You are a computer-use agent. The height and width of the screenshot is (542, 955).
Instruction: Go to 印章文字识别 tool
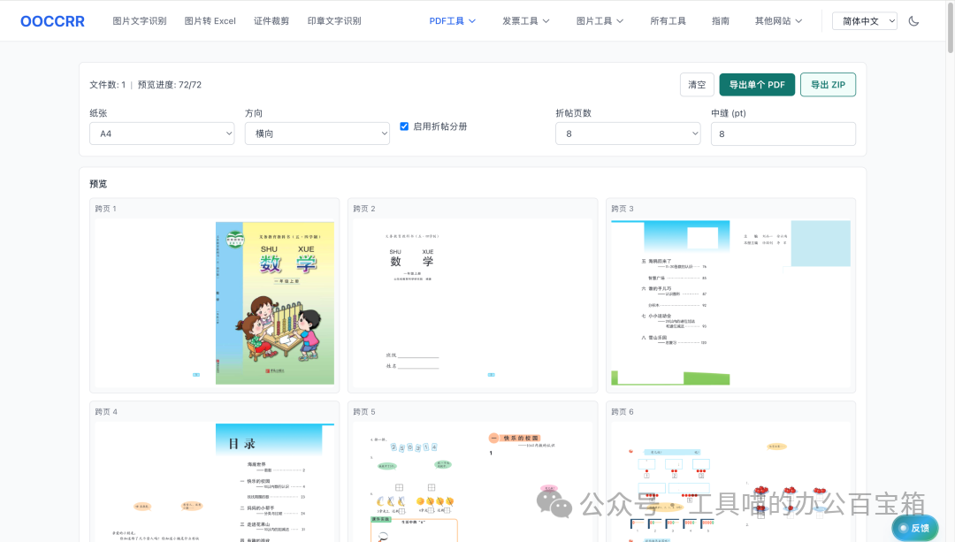click(334, 20)
